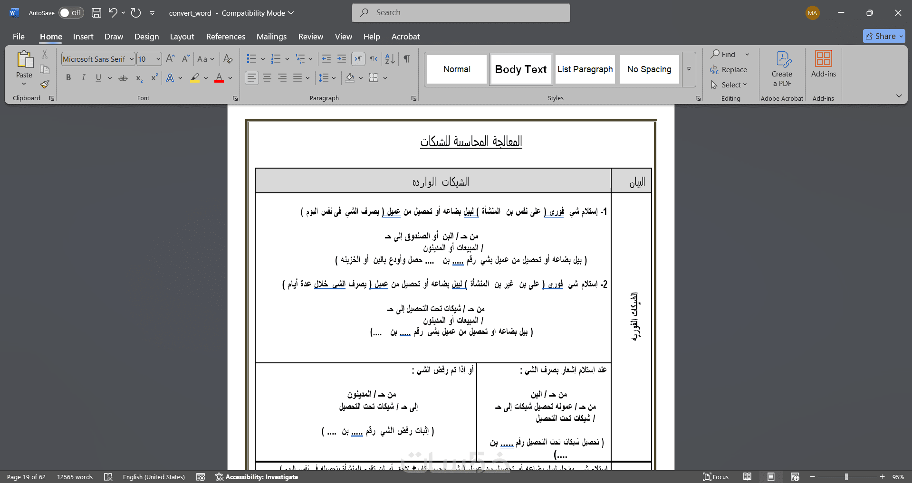Screen dimensions: 912x483
Task: Open the References tab
Action: pos(226,37)
